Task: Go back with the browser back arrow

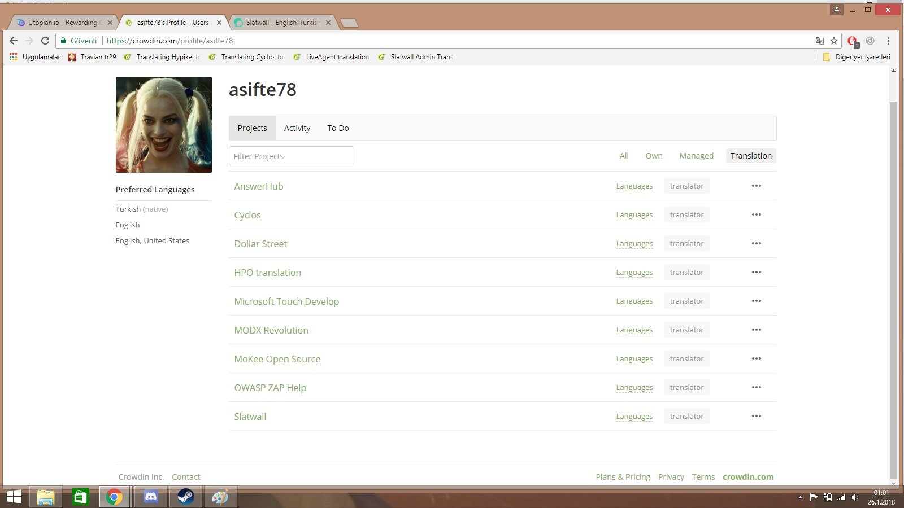Action: pos(14,41)
